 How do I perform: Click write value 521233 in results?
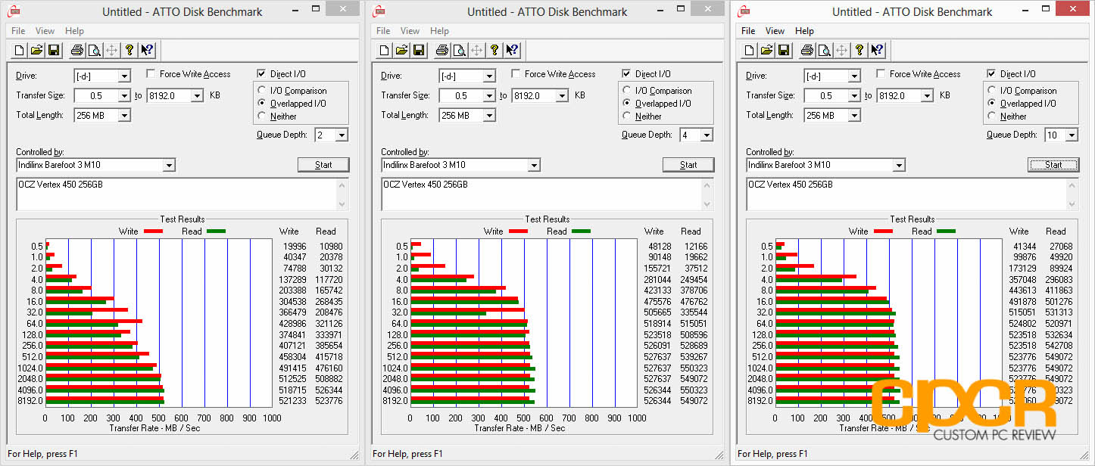(x=293, y=401)
